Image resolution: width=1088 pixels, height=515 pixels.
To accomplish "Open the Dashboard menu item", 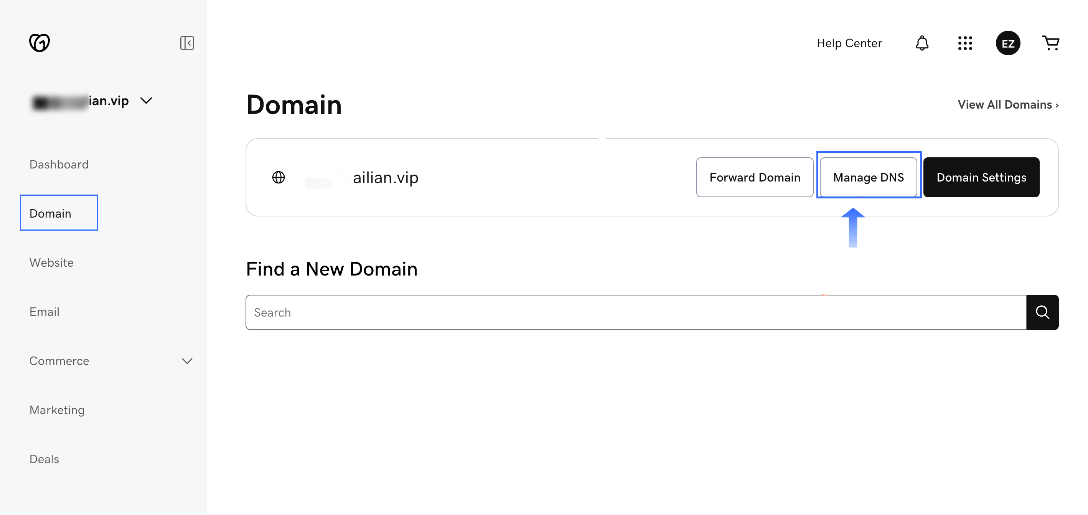I will (59, 164).
